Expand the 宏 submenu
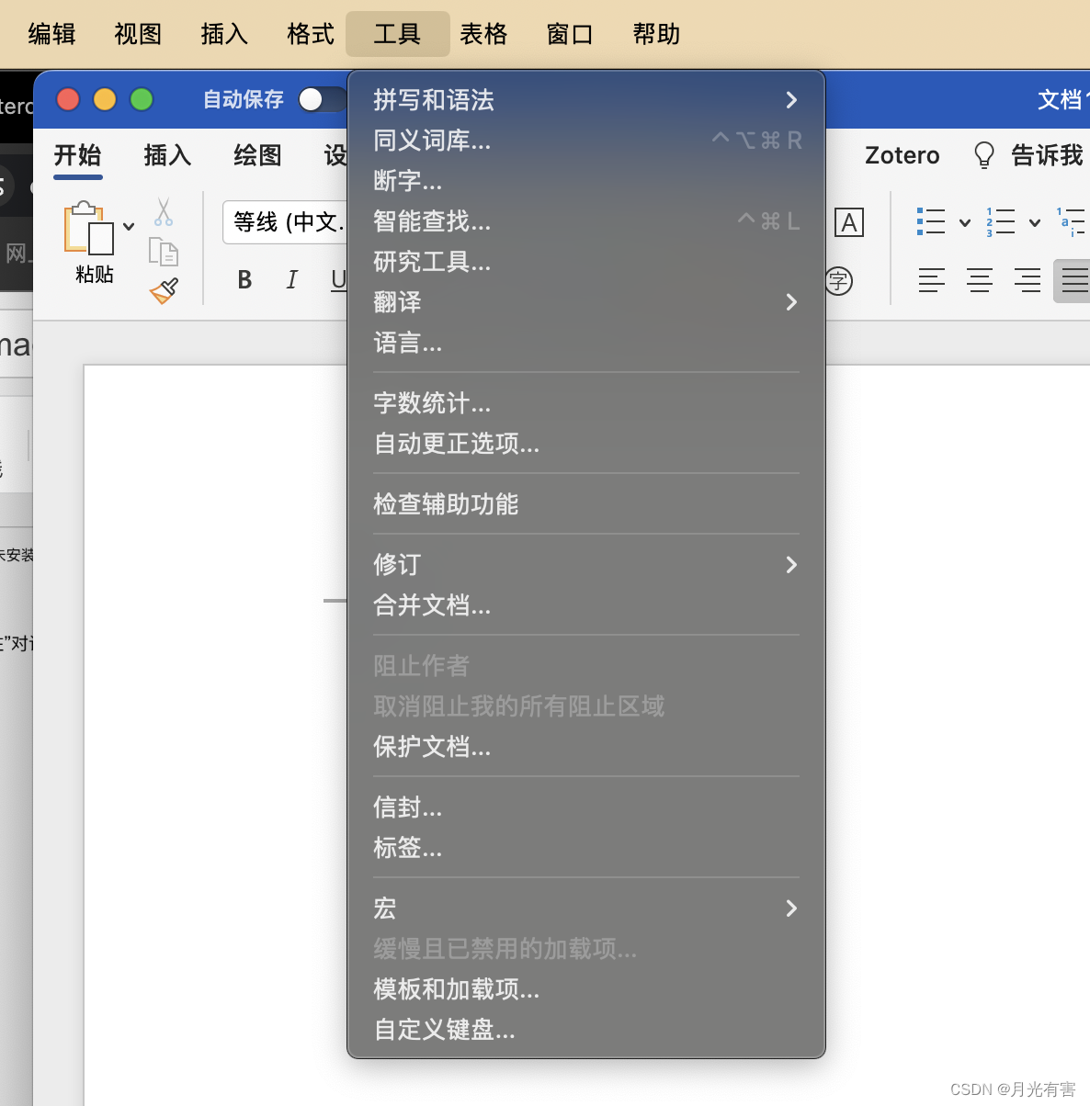The width and height of the screenshot is (1090, 1106). pos(586,908)
